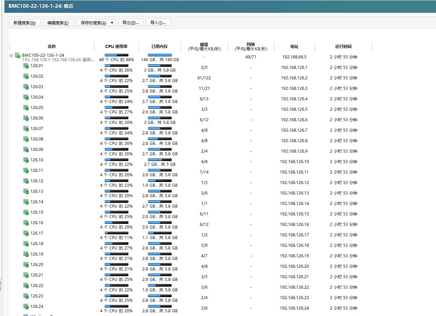The width and height of the screenshot is (436, 316).
Task: Click the VM icon beside 126.15
Action: [x=26, y=212]
